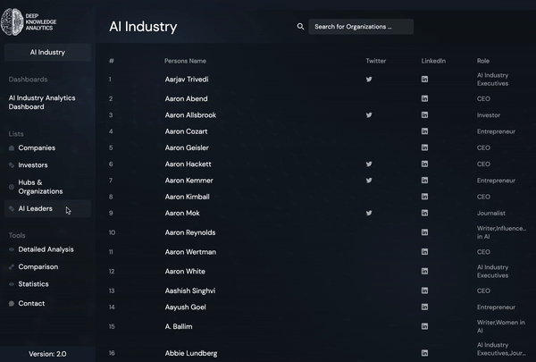Click the LinkedIn column header
Image resolution: width=536 pixels, height=362 pixels.
coord(433,61)
